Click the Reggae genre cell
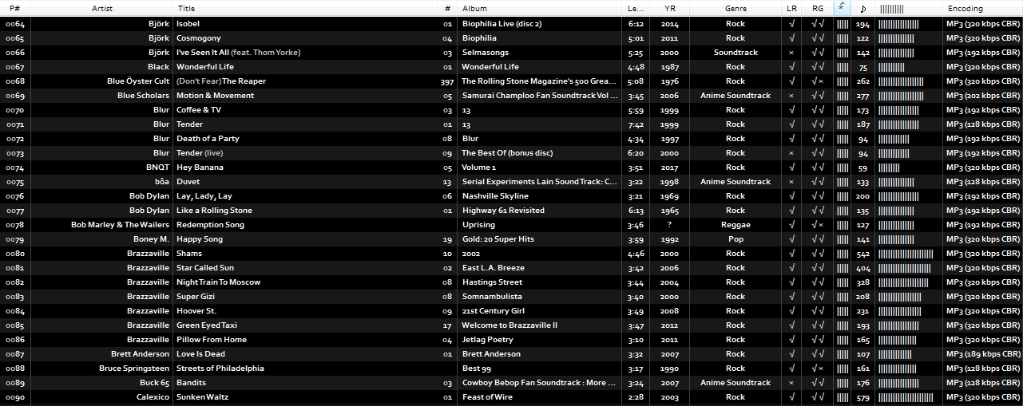Image resolution: width=1023 pixels, height=406 pixels. [x=736, y=225]
